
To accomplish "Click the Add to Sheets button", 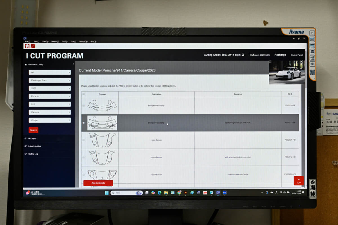I will [98, 183].
